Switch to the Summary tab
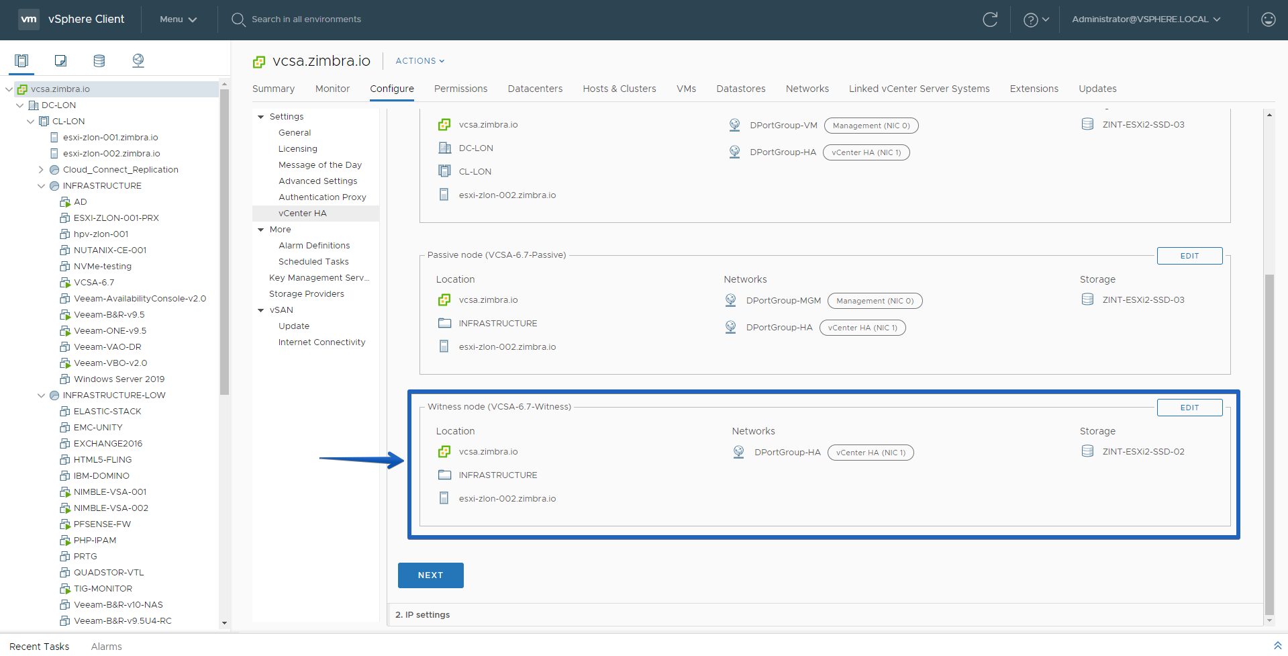Viewport: 1288px width, 656px height. click(273, 89)
